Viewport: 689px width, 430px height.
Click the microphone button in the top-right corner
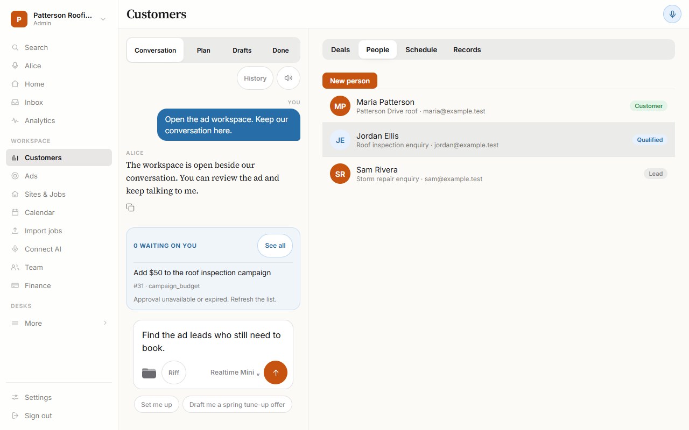[x=672, y=14]
